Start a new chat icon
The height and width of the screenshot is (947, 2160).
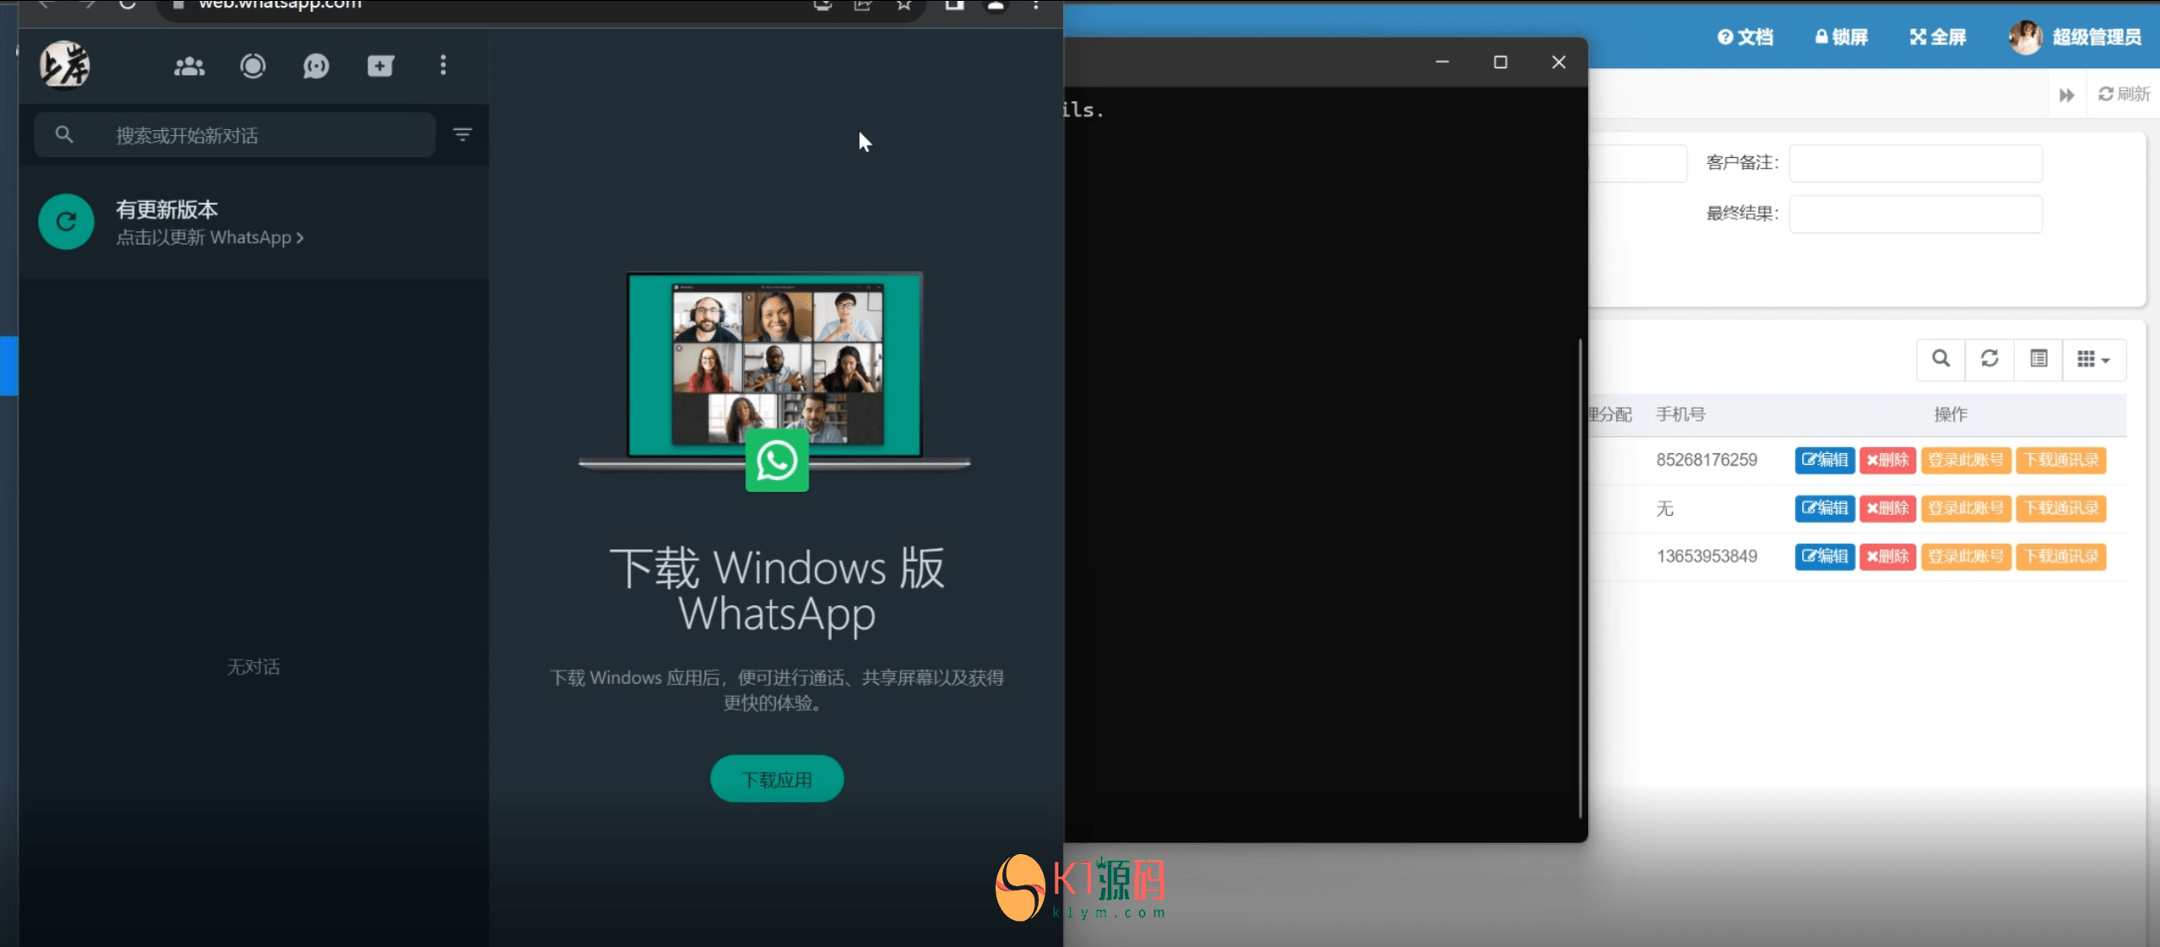pyautogui.click(x=380, y=66)
